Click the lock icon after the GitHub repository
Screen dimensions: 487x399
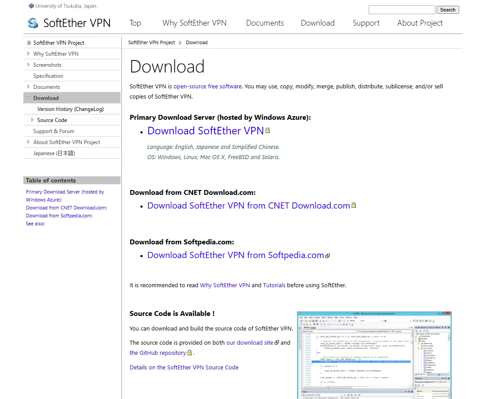(189, 353)
